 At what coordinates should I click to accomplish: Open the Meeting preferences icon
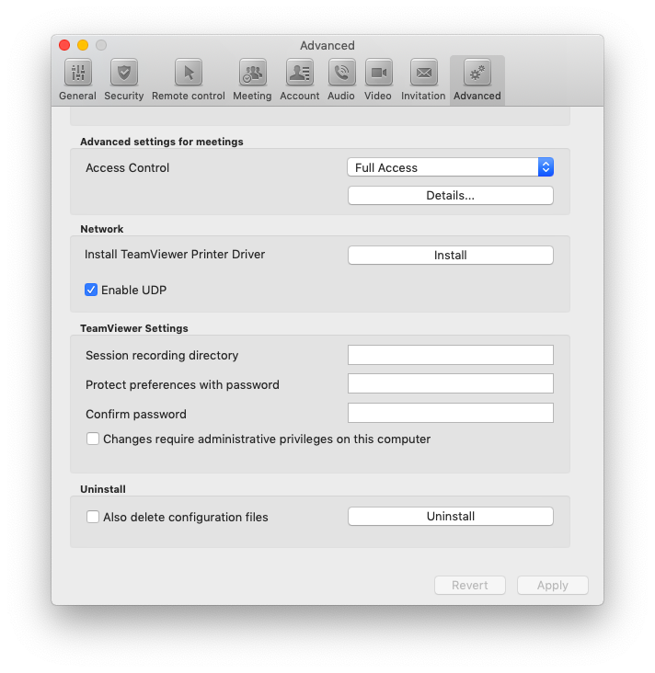[252, 74]
